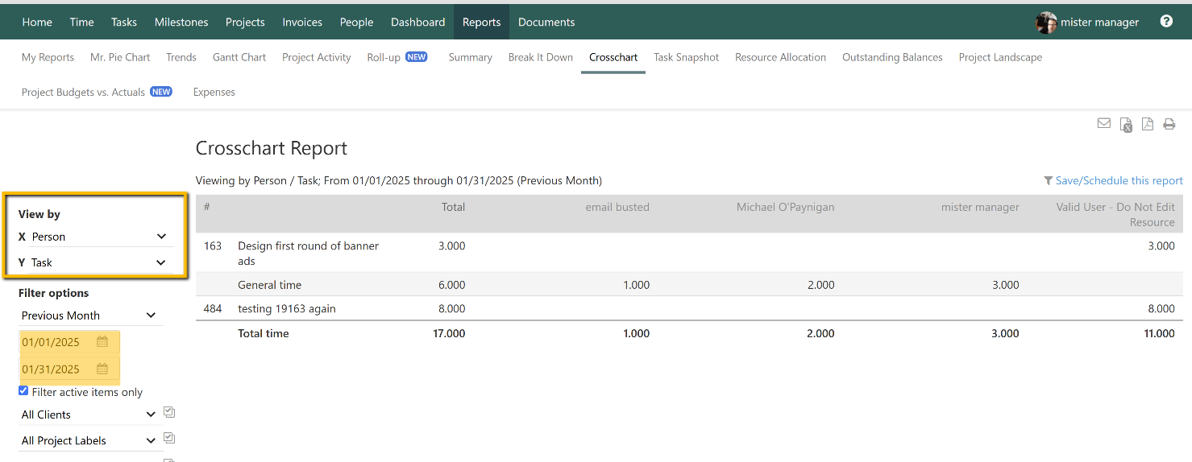Export report as PDF icon

click(x=1147, y=124)
